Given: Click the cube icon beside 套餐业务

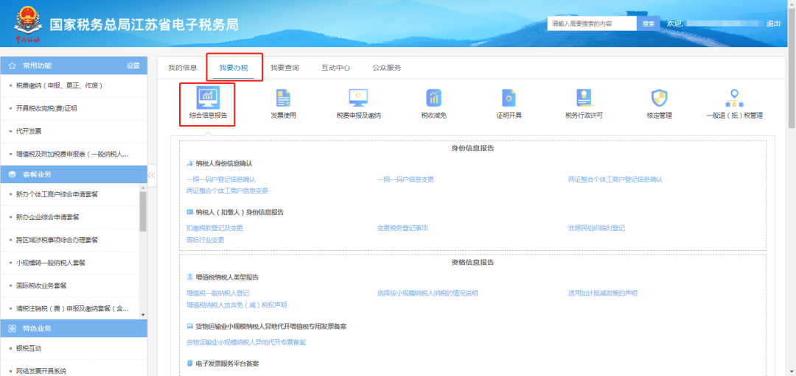Looking at the screenshot, I should pos(13,174).
